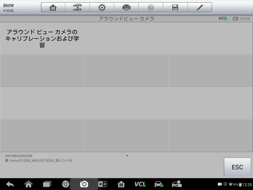Open vehicle diagnostics shortcut car icon
253x190 pixels.
tap(159, 184)
